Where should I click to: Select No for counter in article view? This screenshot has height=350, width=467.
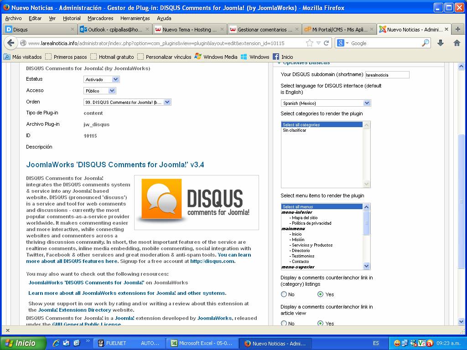284,323
